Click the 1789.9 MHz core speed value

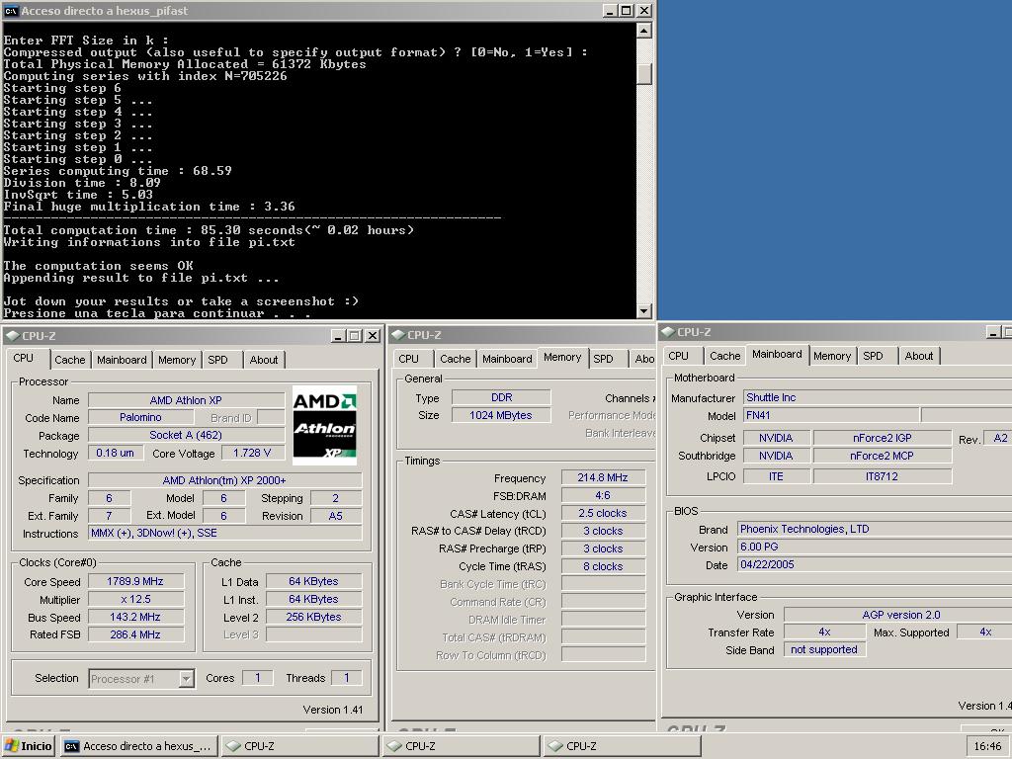click(135, 581)
